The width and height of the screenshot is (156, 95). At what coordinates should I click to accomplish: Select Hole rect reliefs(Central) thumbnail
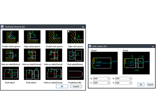pos(32,55)
